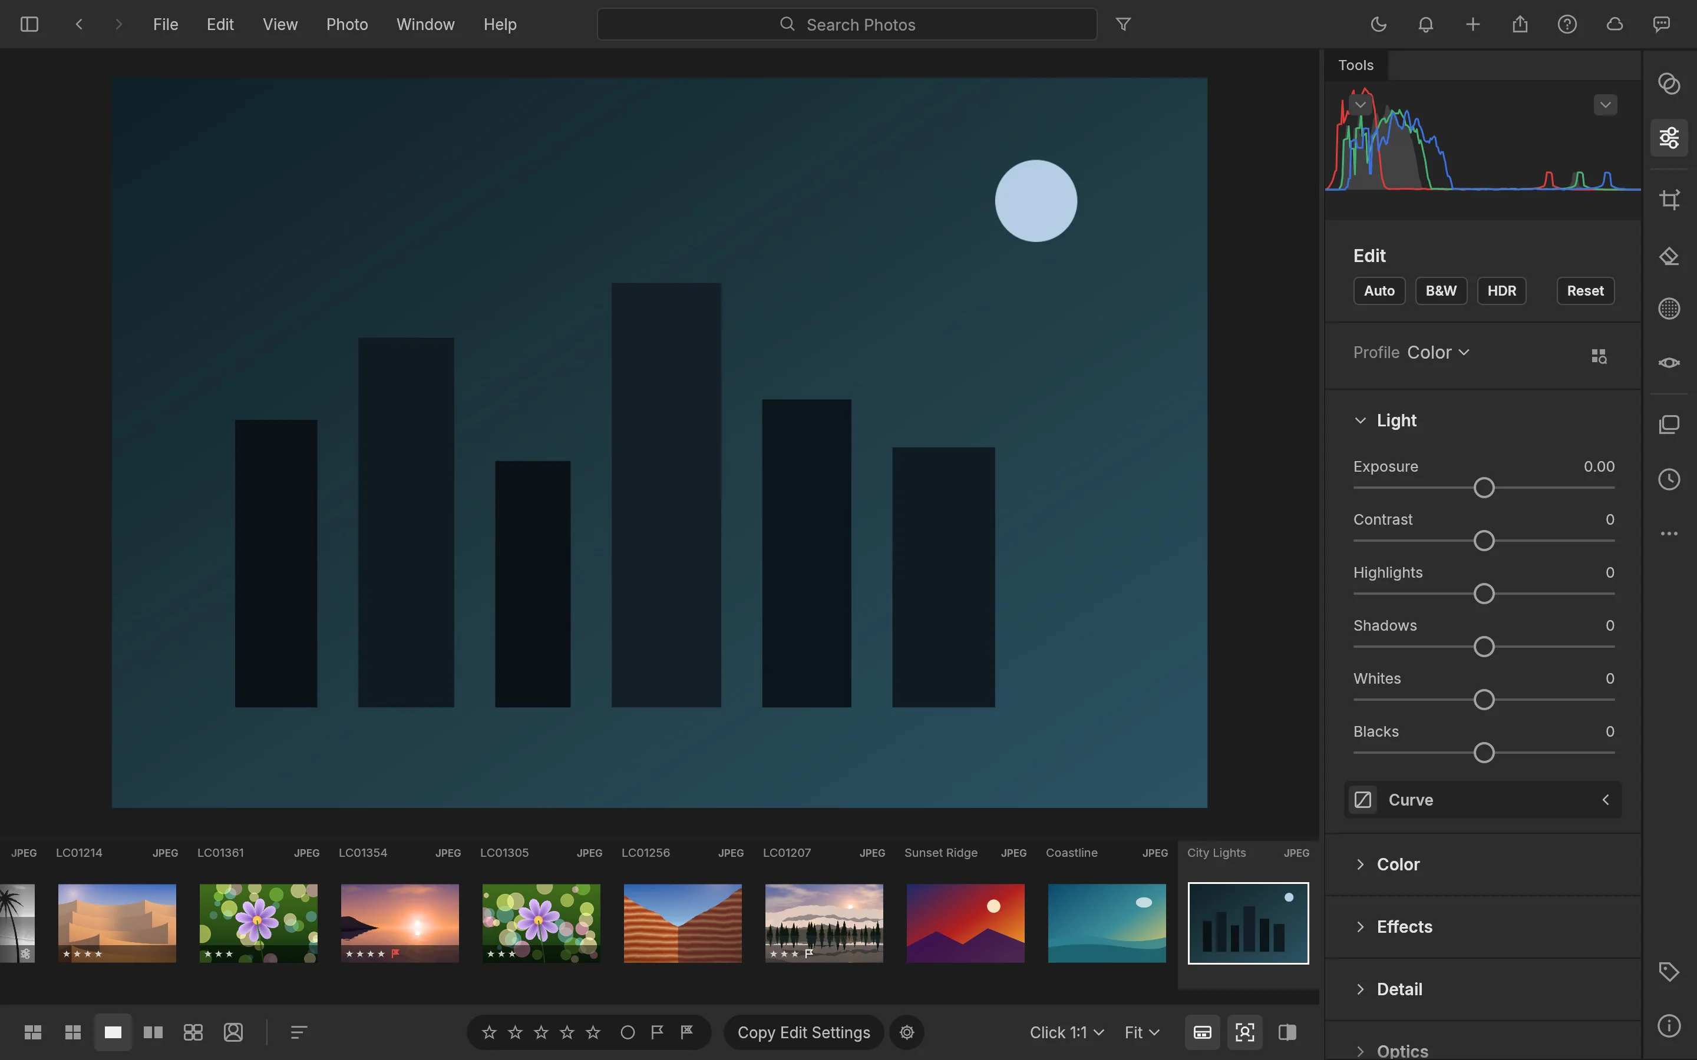
Task: Open the Info panel icon
Action: coord(1669,1026)
